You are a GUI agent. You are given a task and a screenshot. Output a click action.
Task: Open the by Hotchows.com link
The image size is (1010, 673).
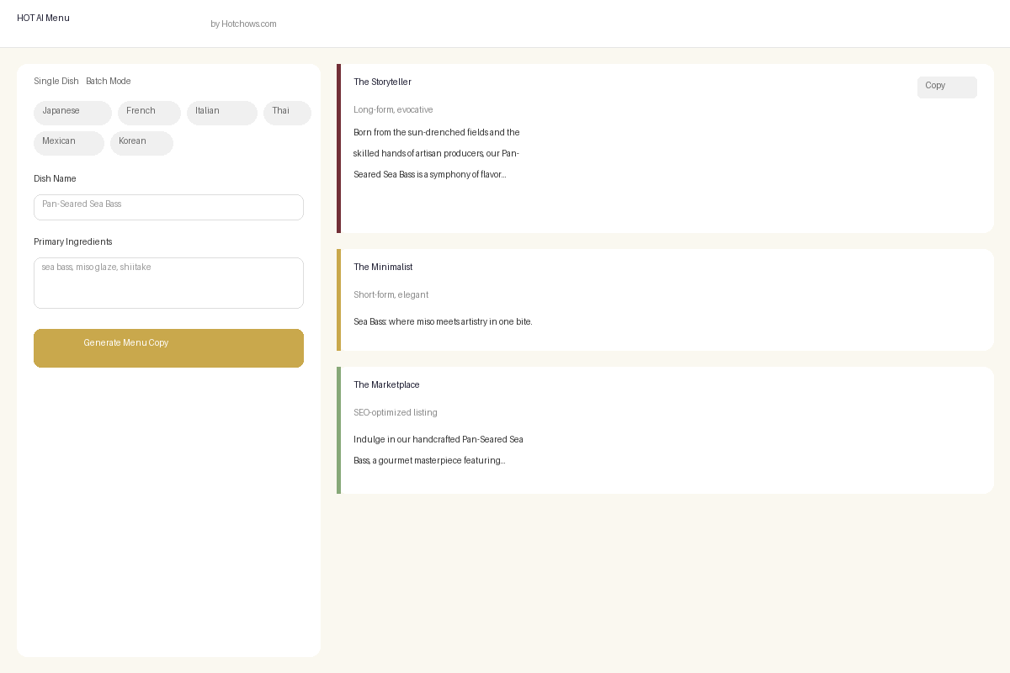click(243, 24)
